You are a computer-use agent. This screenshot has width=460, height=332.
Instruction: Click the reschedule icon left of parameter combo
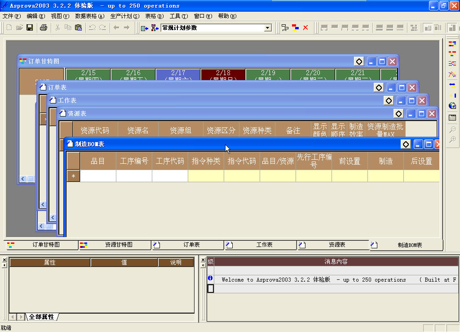pos(144,28)
